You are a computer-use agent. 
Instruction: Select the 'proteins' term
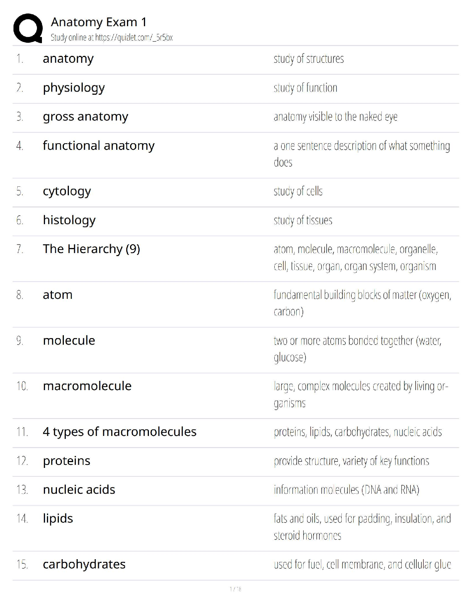coord(67,461)
